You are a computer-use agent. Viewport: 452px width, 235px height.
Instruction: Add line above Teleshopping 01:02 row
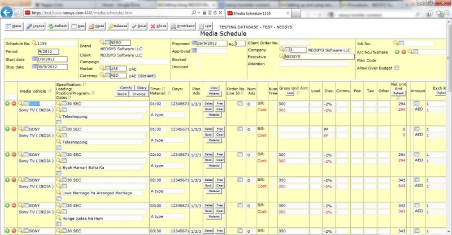[7, 103]
